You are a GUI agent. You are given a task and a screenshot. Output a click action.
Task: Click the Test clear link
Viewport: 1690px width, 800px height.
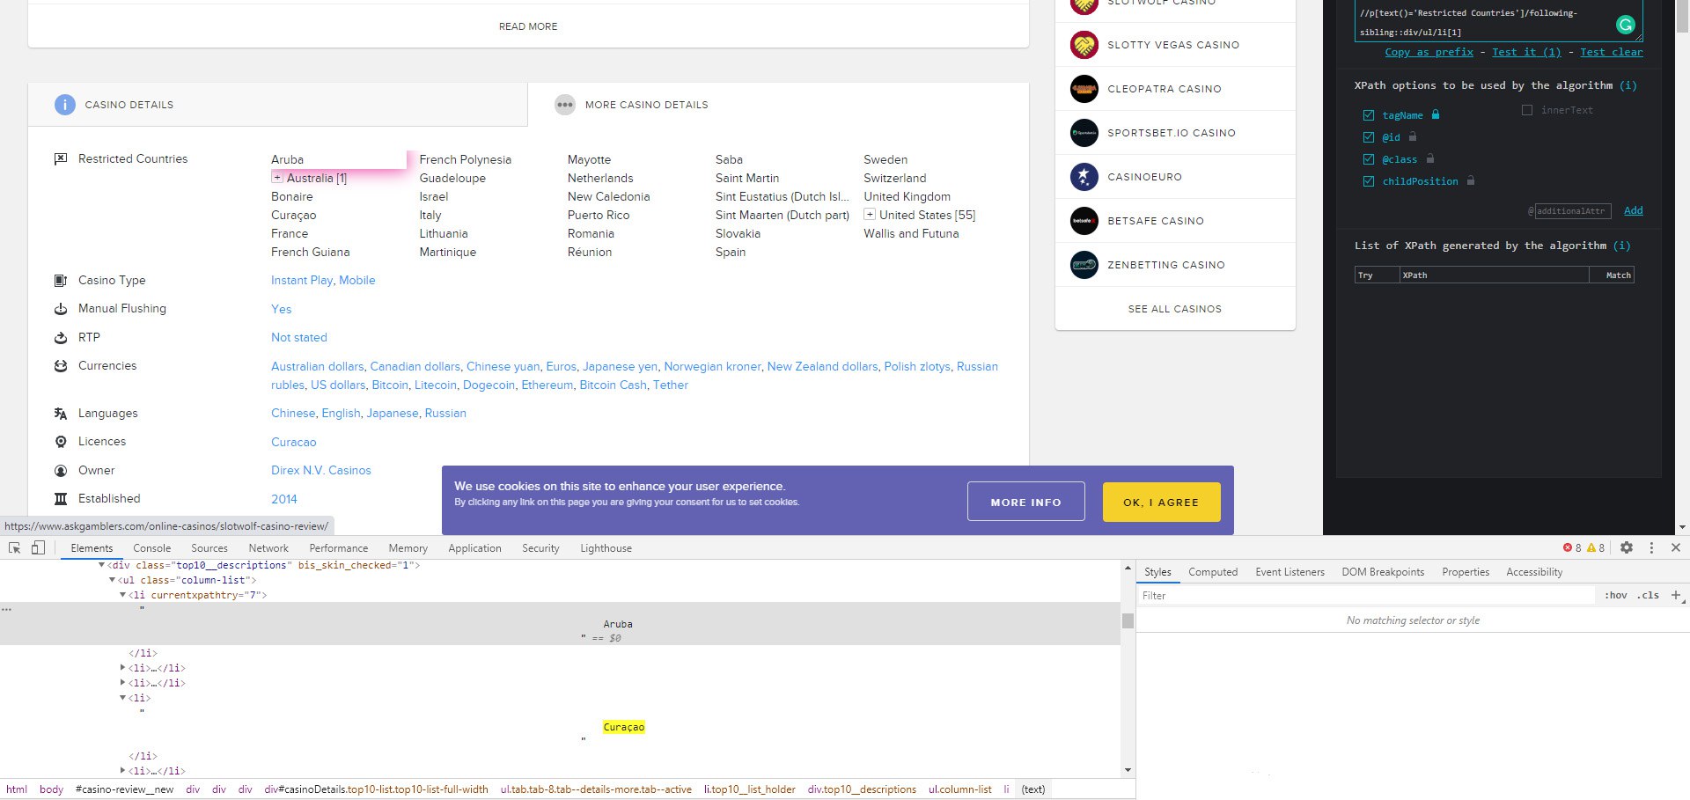point(1612,52)
